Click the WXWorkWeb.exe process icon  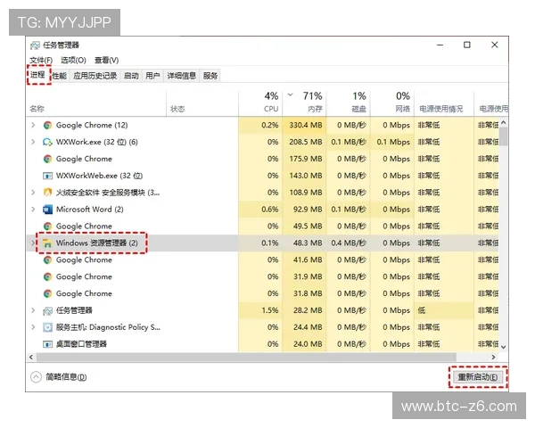(47, 176)
